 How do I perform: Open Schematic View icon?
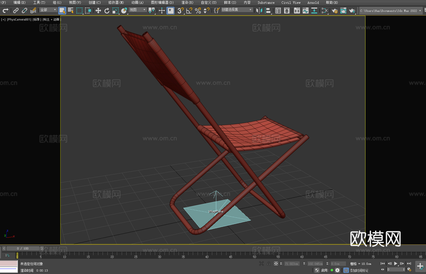[324, 11]
